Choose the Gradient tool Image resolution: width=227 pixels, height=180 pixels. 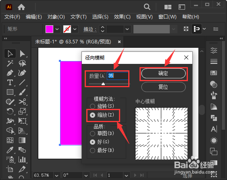22,140
